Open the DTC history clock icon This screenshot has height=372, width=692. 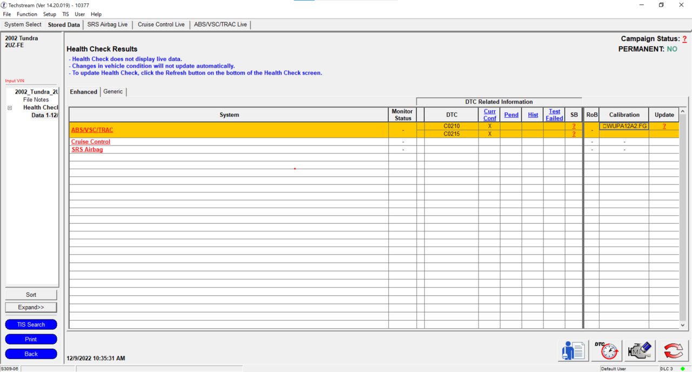click(607, 351)
